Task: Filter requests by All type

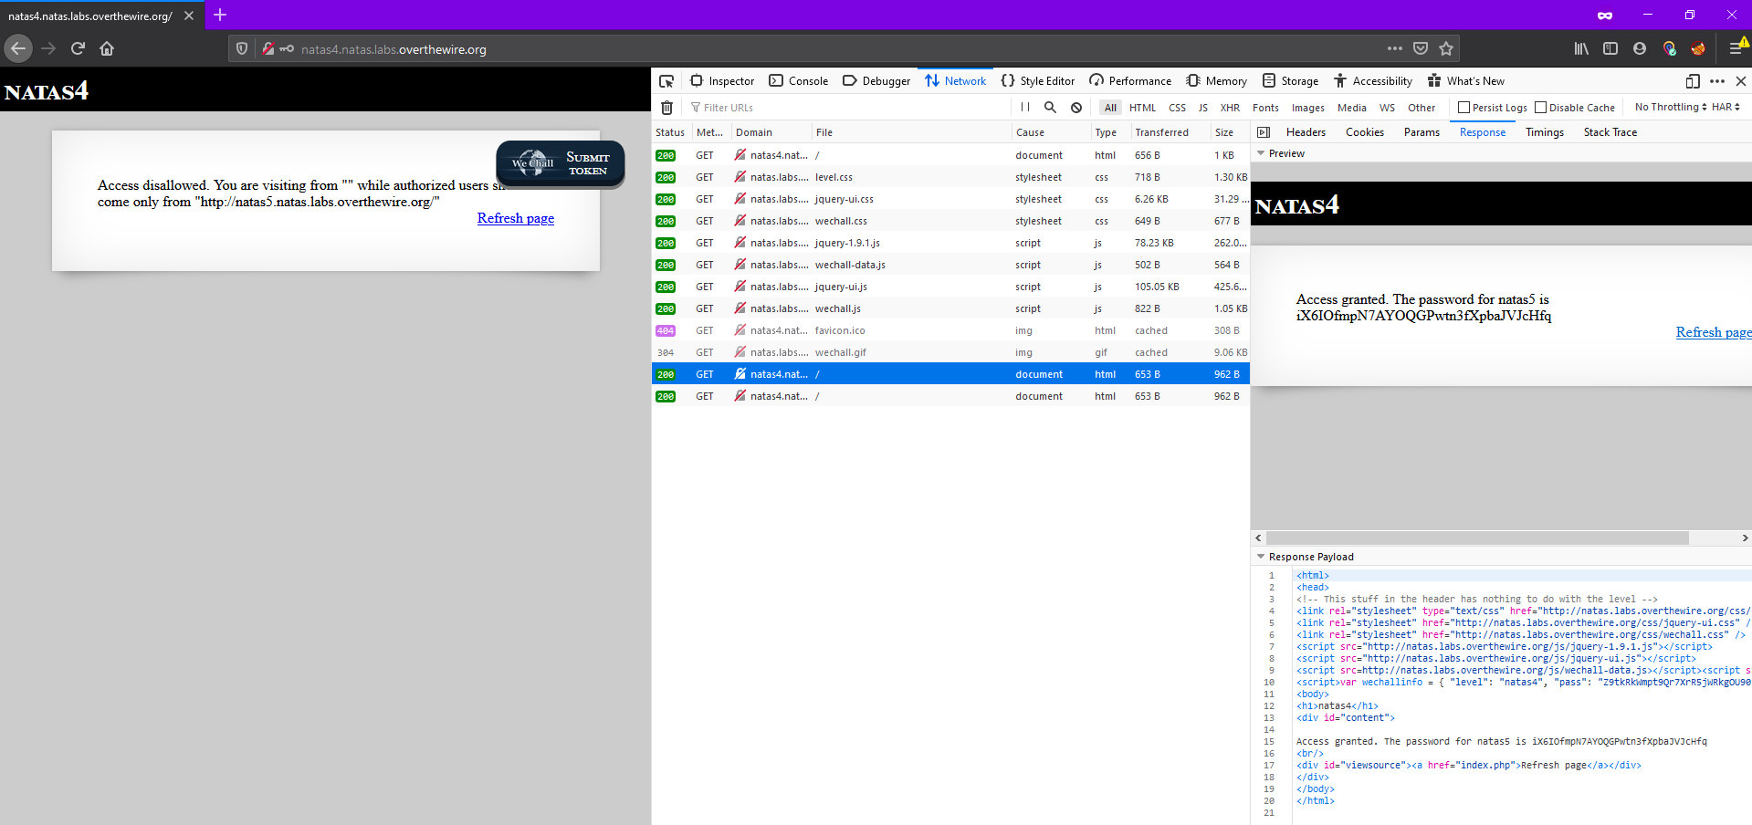Action: click(x=1110, y=108)
